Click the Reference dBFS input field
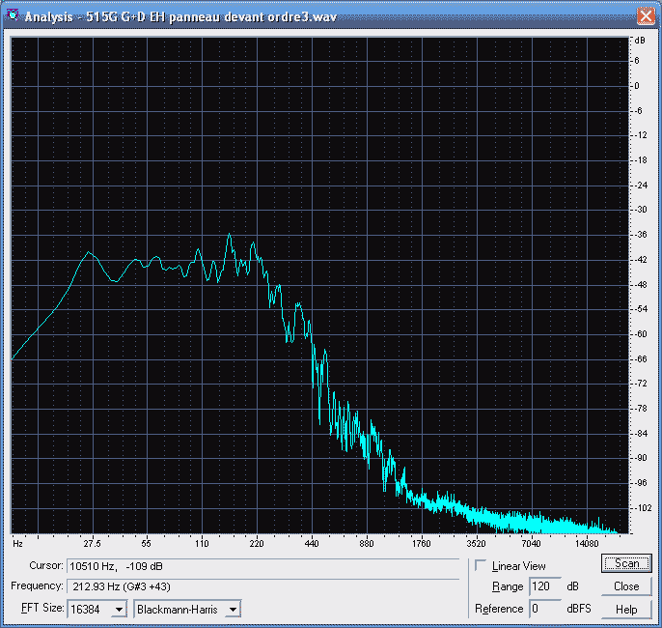The width and height of the screenshot is (662, 628). point(545,609)
